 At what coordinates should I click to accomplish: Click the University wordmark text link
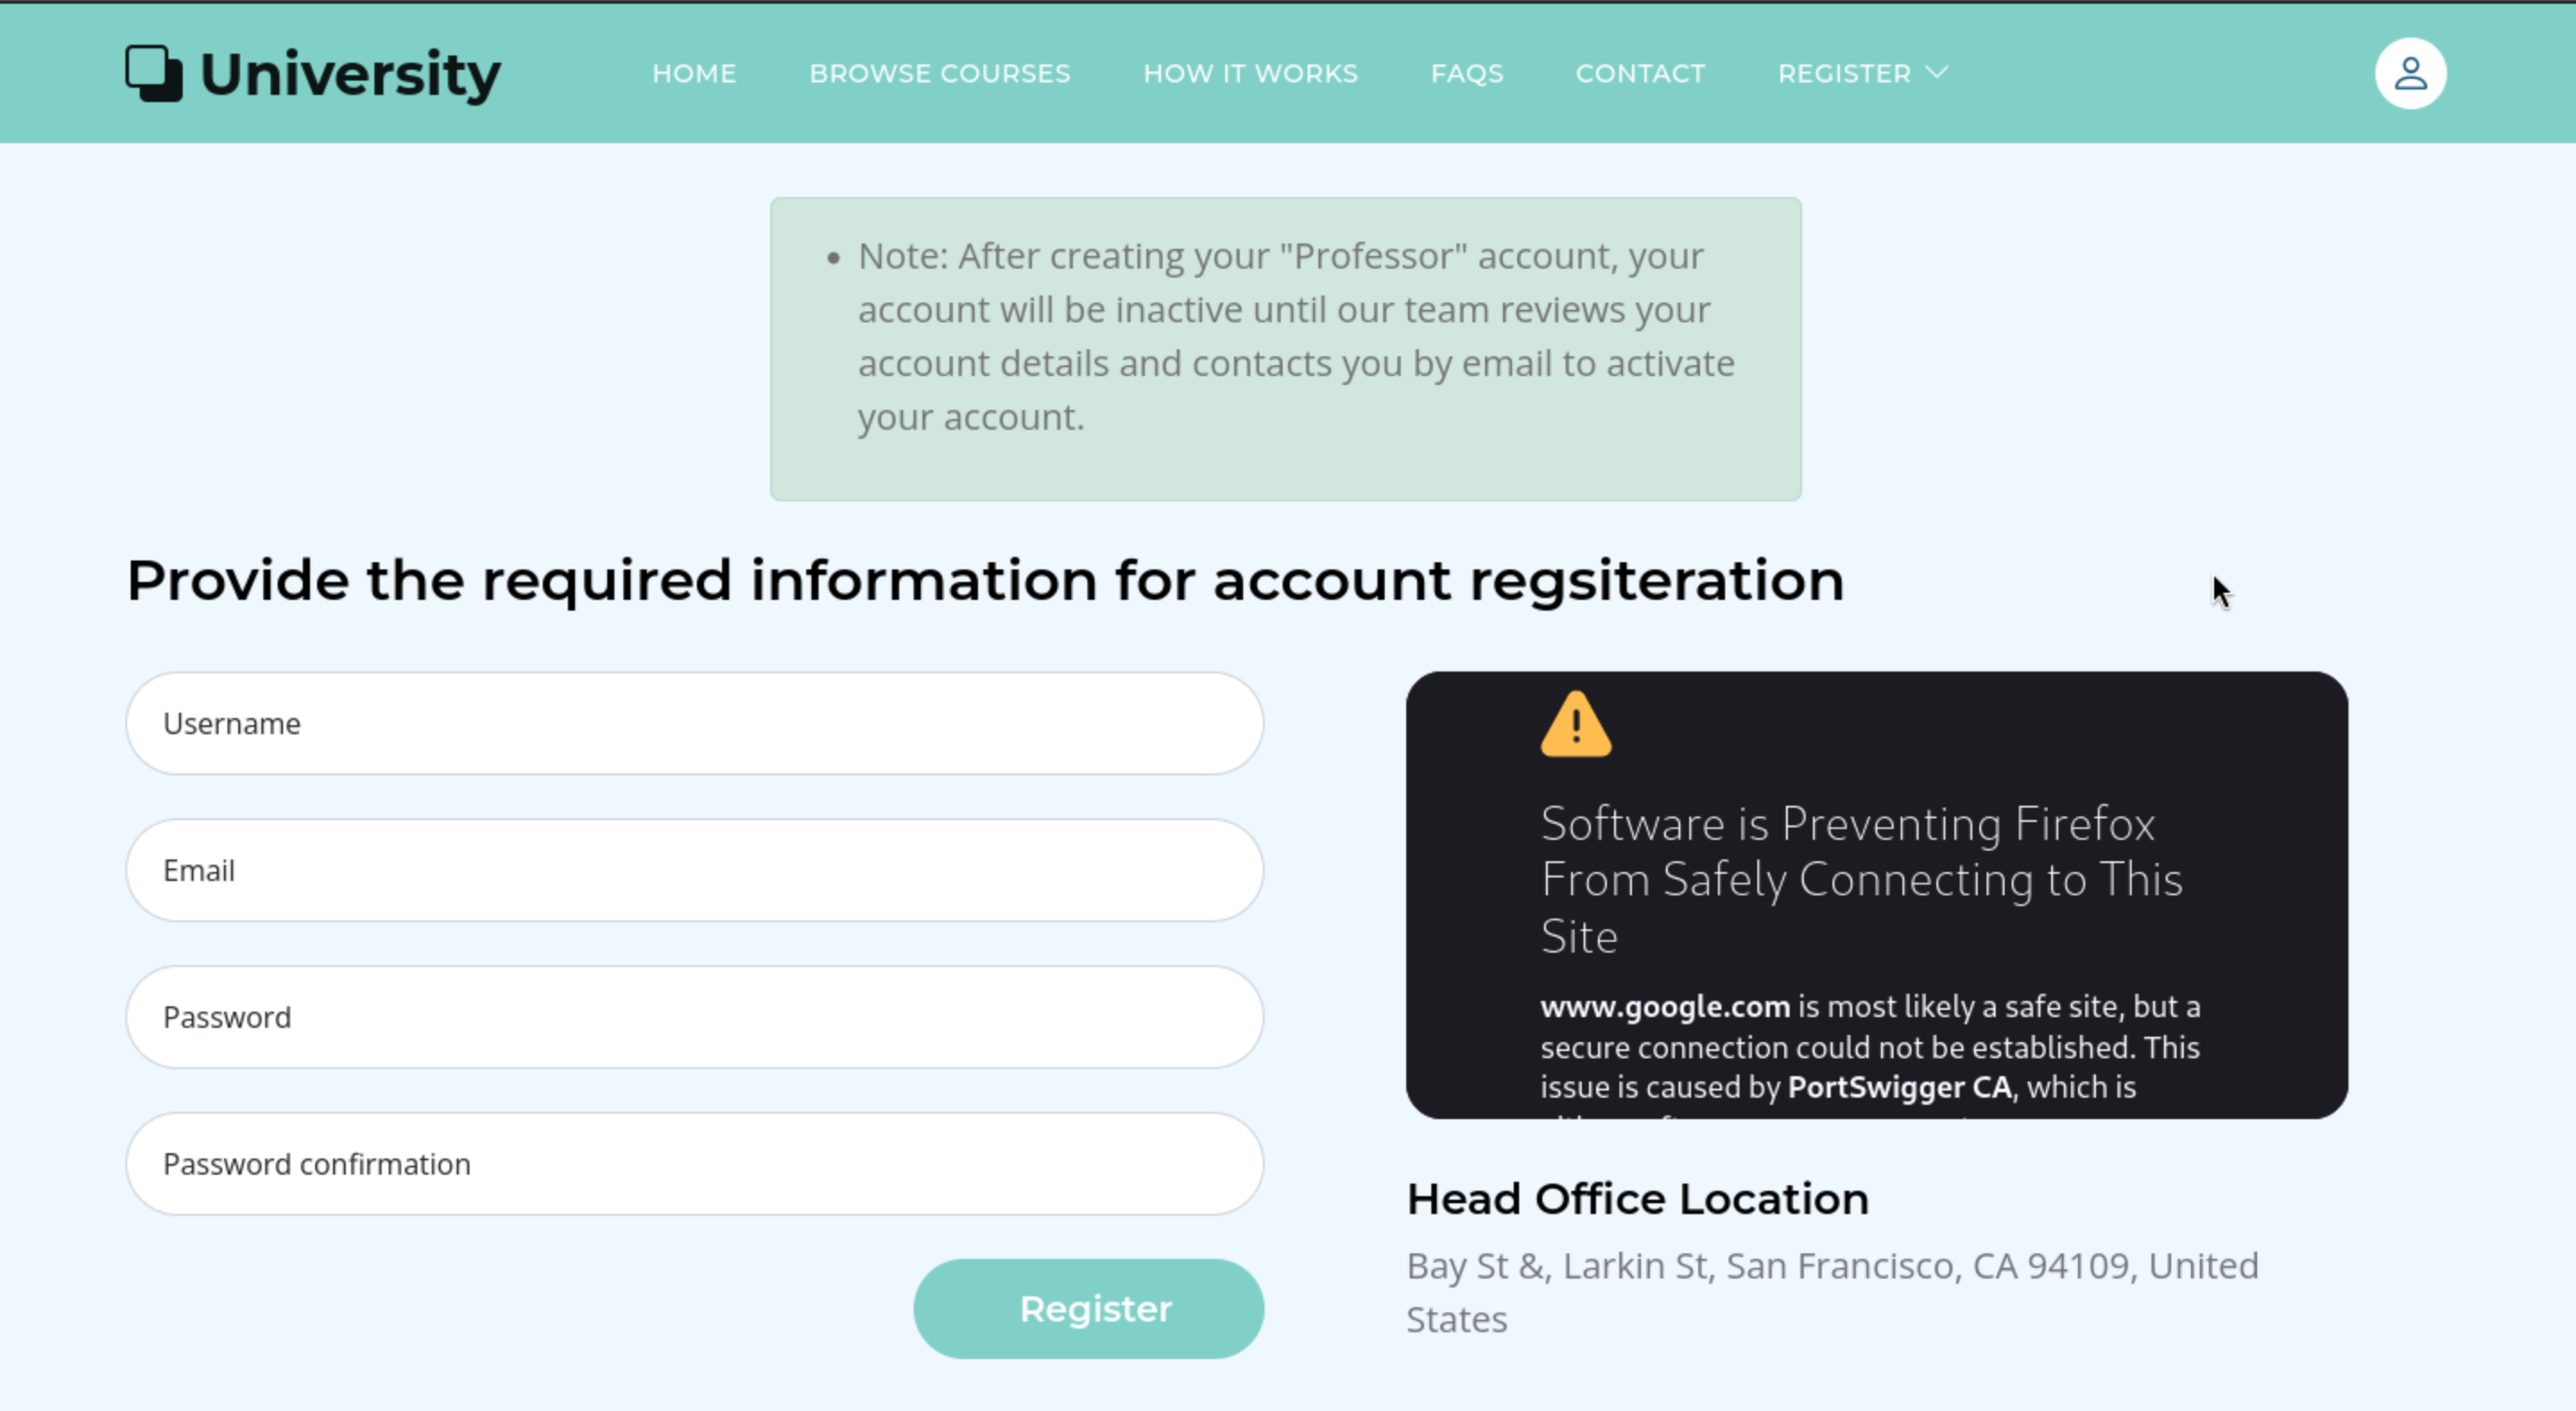coord(350,74)
